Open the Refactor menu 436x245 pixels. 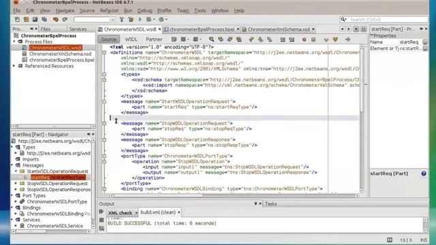click(109, 11)
